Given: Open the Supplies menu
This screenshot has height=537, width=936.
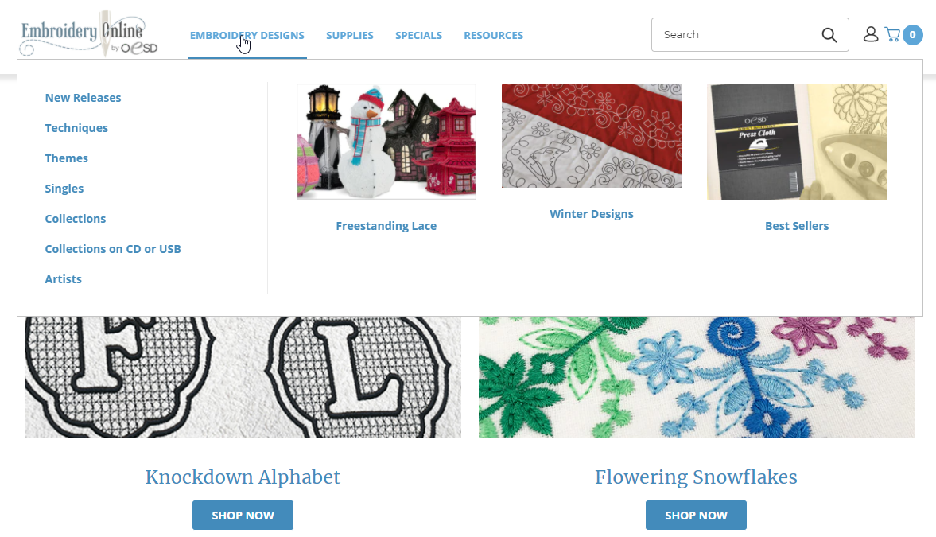Looking at the screenshot, I should pos(350,35).
